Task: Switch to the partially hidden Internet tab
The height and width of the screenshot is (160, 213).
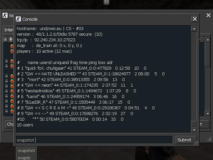Action: click(8, 30)
